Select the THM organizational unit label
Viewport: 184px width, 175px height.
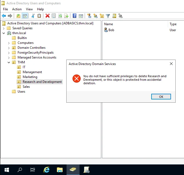pos(21,62)
